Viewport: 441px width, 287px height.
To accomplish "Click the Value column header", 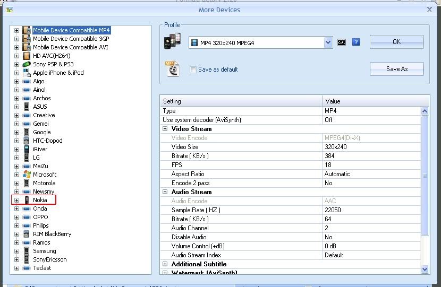I will click(x=376, y=101).
